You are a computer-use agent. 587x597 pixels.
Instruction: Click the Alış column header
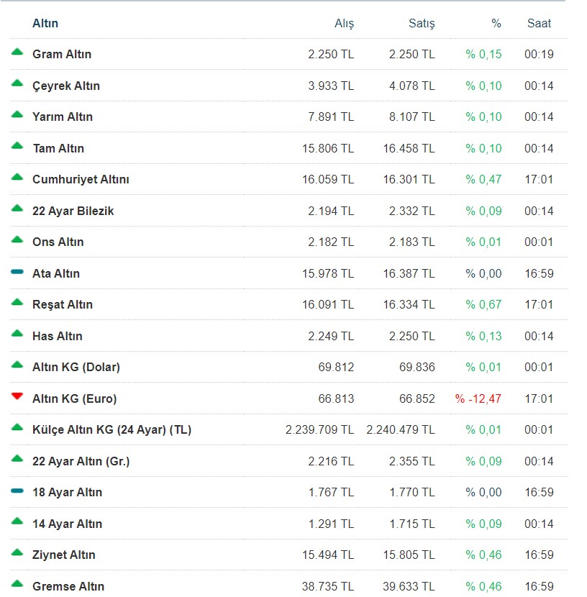[x=344, y=23]
